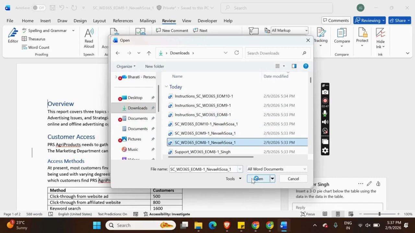Switch to the References tab

tap(123, 21)
